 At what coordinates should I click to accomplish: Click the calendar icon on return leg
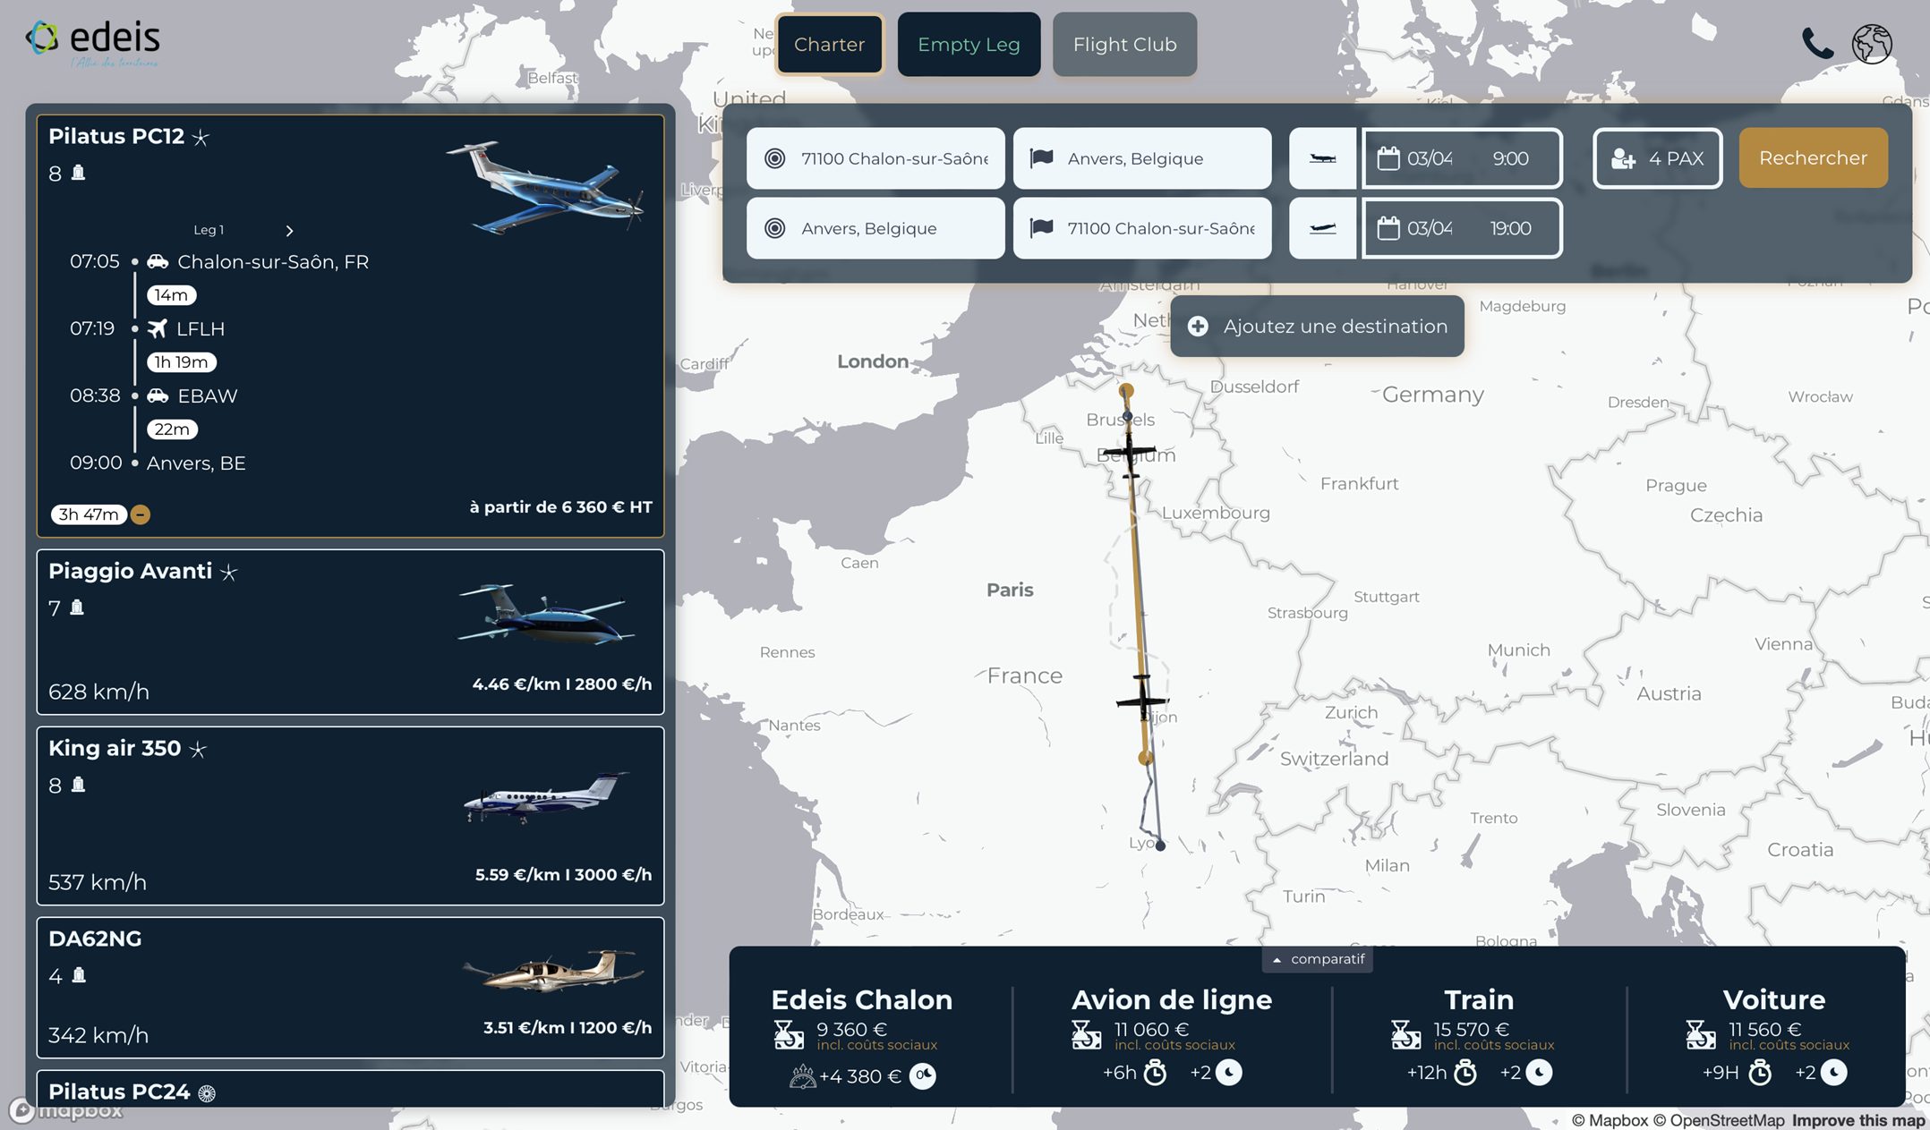(x=1388, y=228)
